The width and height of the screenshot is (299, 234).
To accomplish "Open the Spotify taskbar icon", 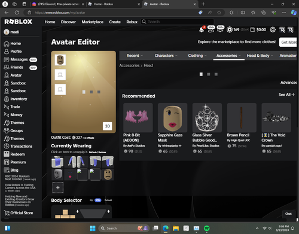I will click(207, 228).
